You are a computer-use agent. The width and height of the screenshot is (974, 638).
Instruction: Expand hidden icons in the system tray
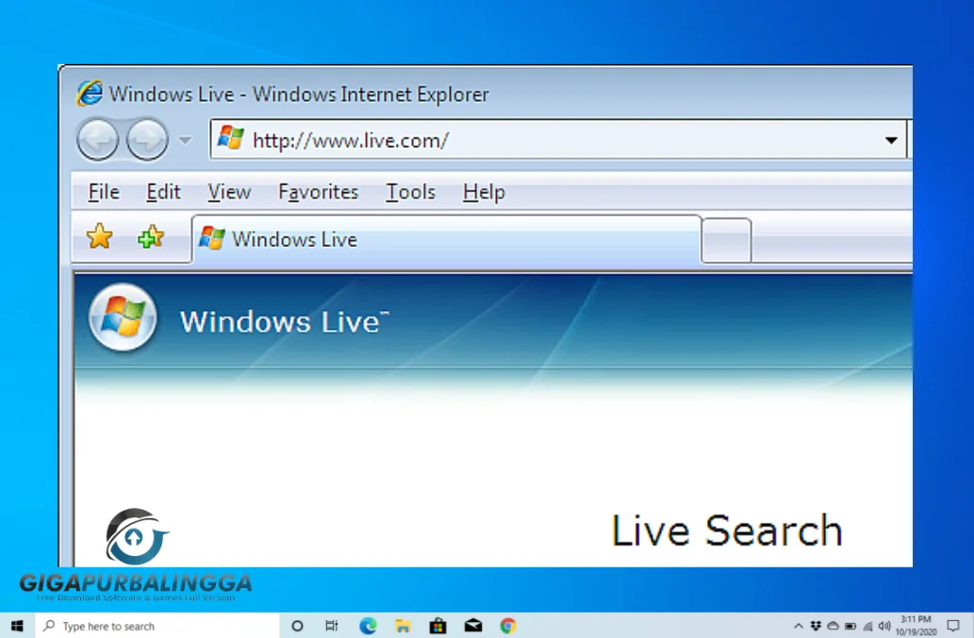click(x=797, y=625)
